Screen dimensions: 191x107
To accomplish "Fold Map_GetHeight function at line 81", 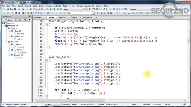I will [x=47, y=24].
